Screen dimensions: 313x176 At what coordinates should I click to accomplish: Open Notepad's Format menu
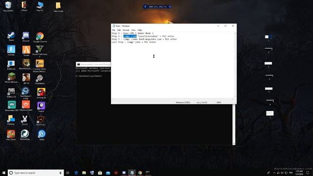126,30
